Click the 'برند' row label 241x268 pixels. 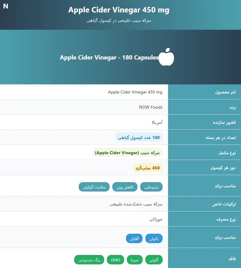(233, 107)
